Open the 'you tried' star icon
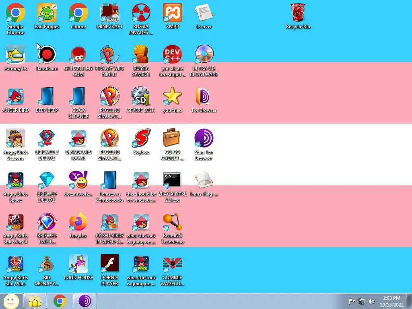The height and width of the screenshot is (309, 412). [172, 100]
